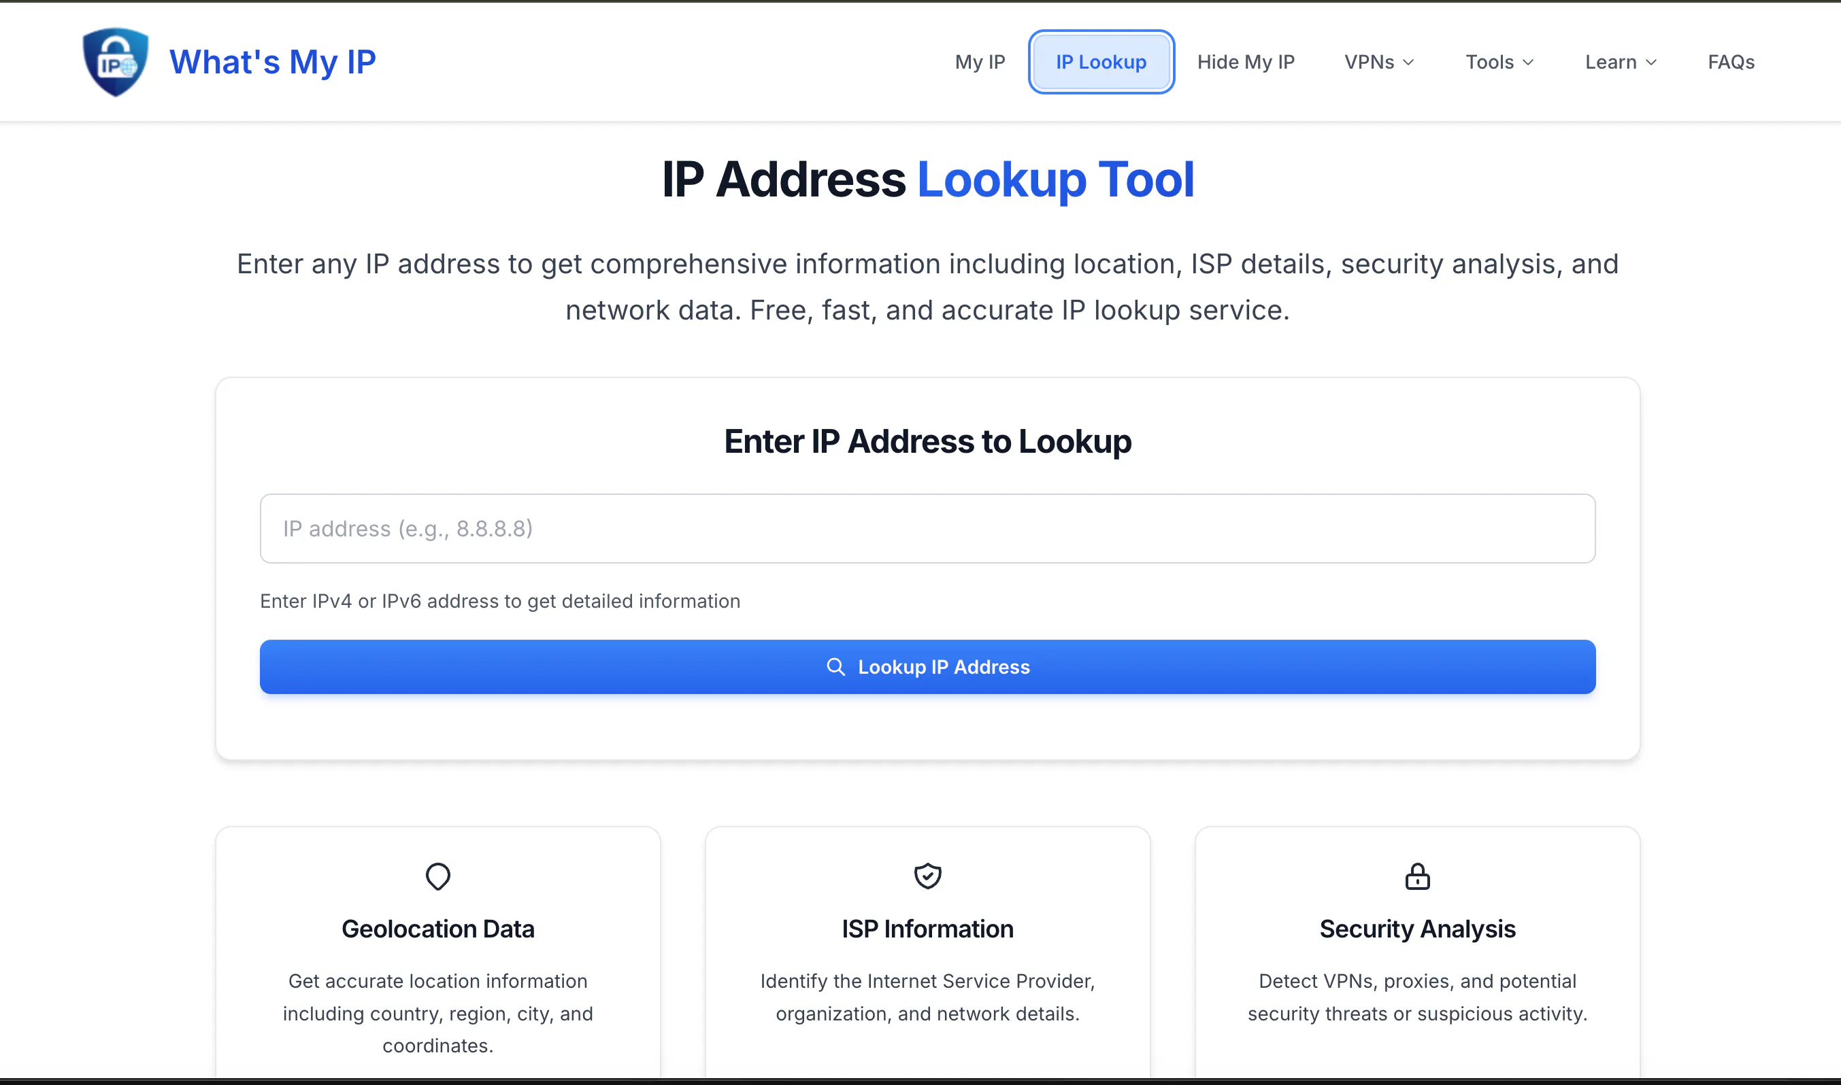
Task: Click the magnifier icon in Lookup button
Action: [x=835, y=667]
